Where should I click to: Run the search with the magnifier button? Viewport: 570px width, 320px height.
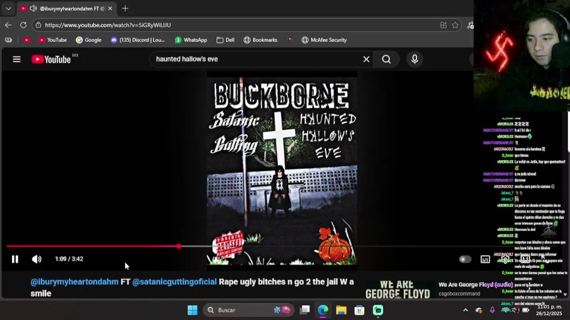tap(386, 59)
